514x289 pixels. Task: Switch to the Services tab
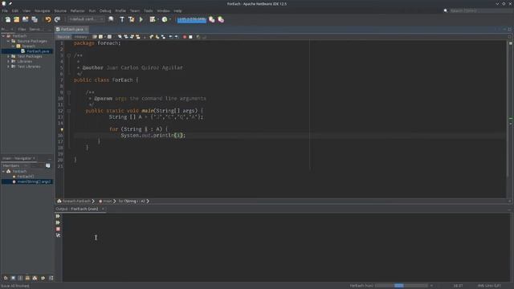pyautogui.click(x=35, y=29)
